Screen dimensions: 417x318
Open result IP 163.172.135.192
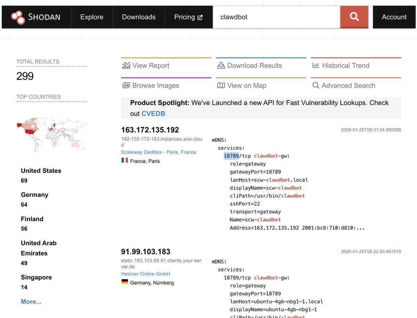point(150,130)
